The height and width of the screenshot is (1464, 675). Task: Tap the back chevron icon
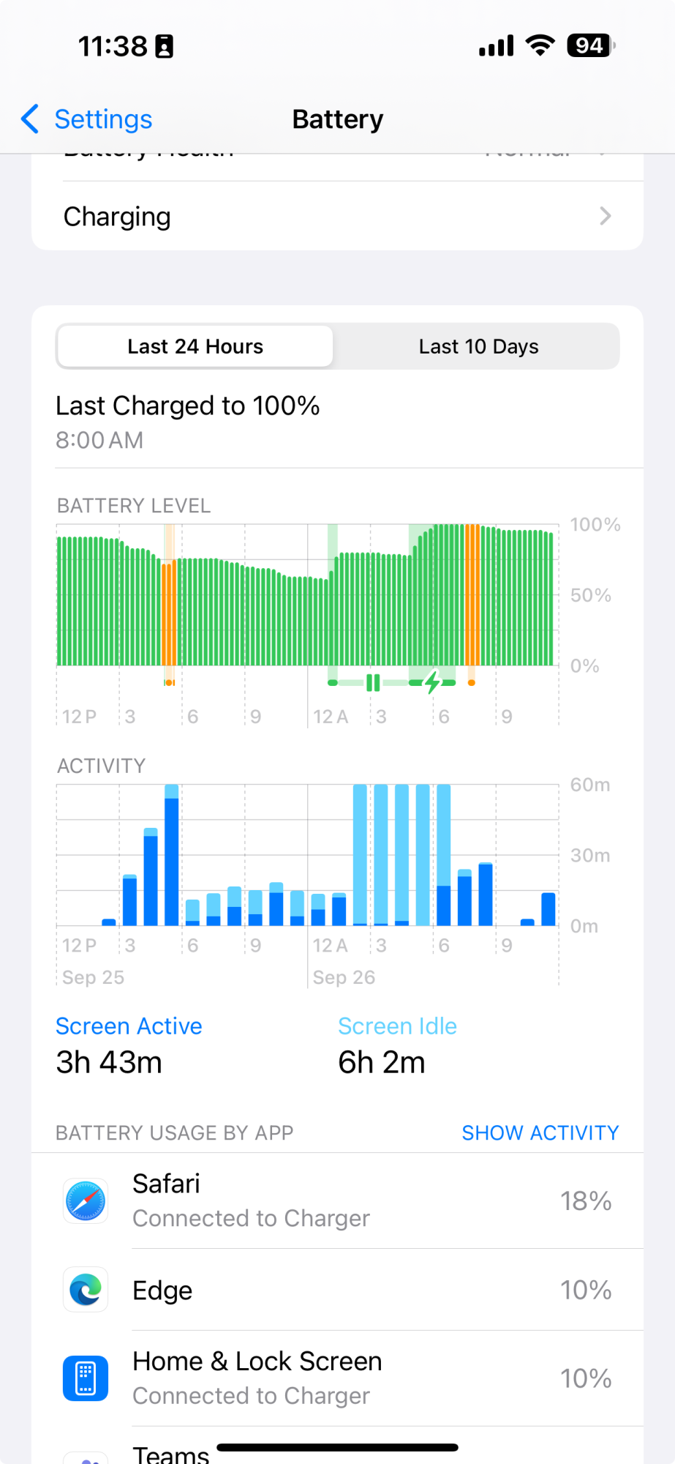30,119
